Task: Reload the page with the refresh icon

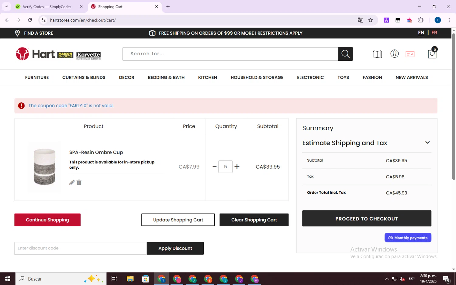Action: 30,20
